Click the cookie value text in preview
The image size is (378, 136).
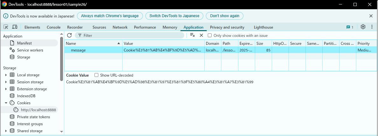(x=160, y=82)
